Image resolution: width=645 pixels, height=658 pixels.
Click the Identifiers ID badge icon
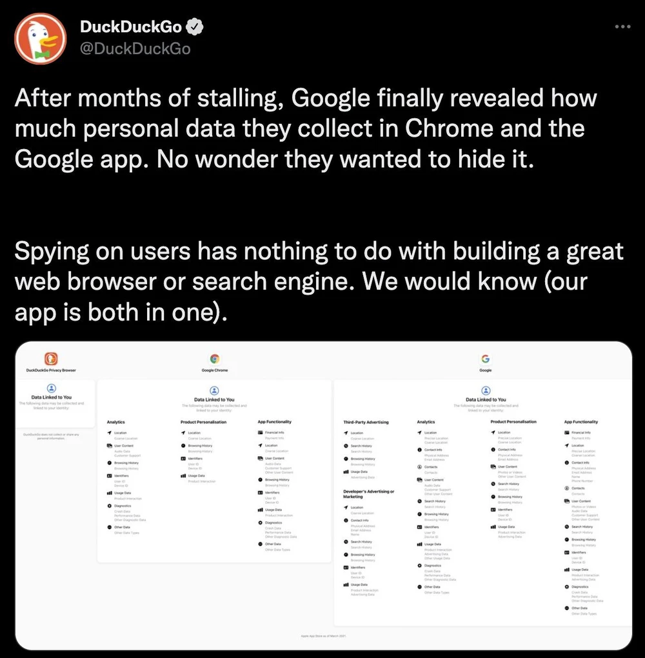(x=109, y=476)
